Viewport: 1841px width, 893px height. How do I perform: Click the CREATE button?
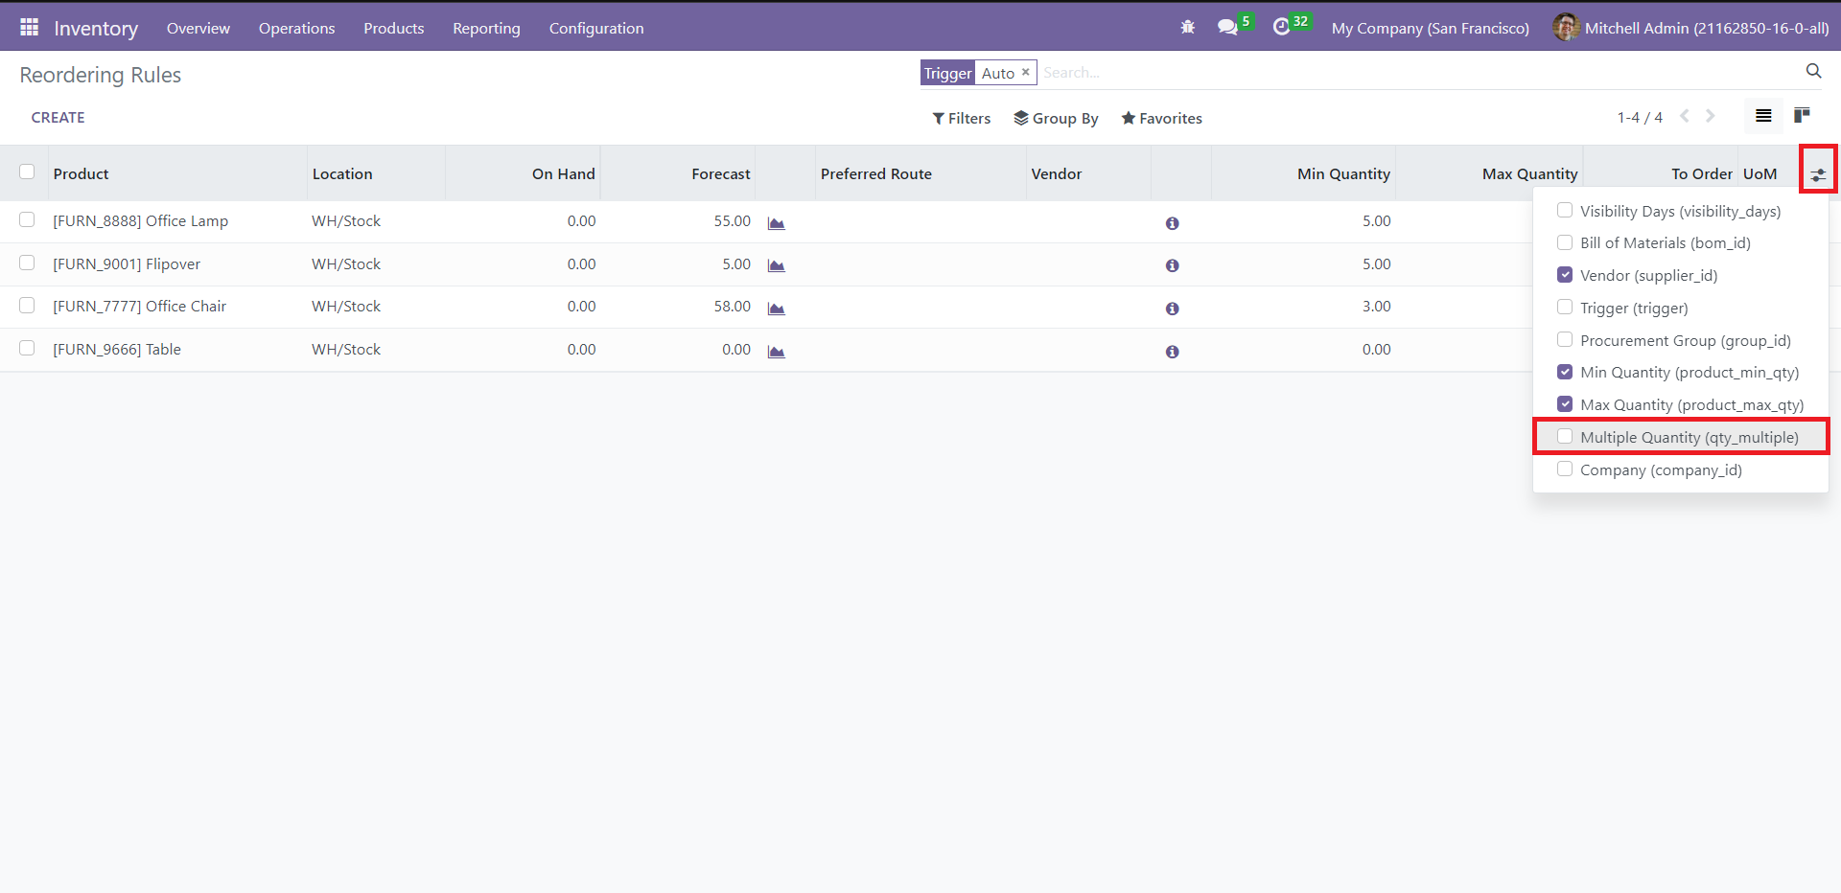click(x=58, y=117)
